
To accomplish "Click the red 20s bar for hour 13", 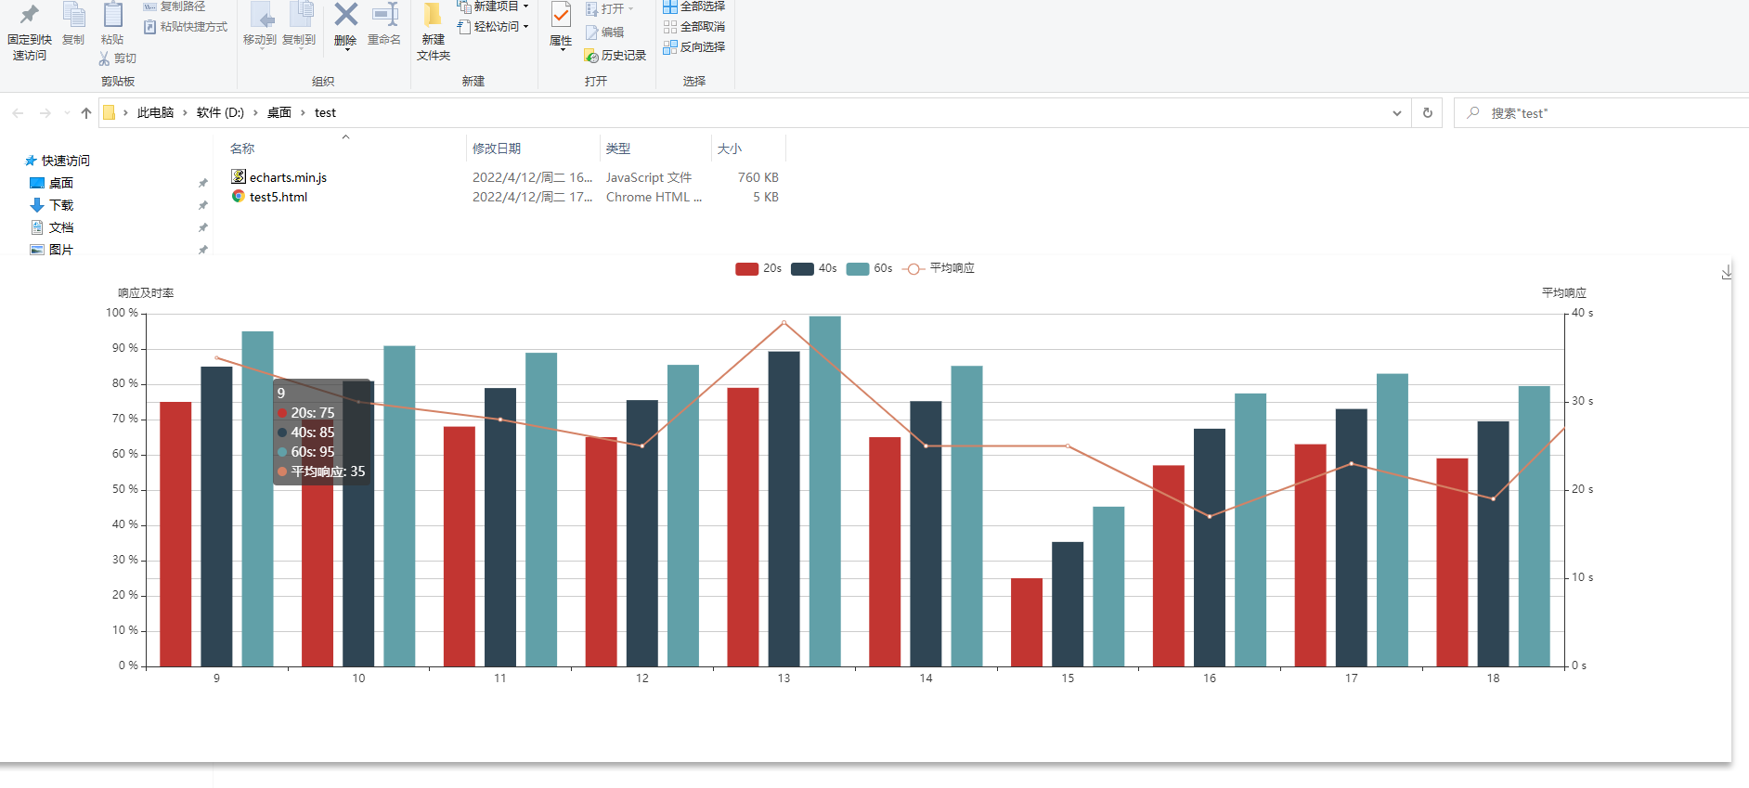I will click(x=743, y=527).
